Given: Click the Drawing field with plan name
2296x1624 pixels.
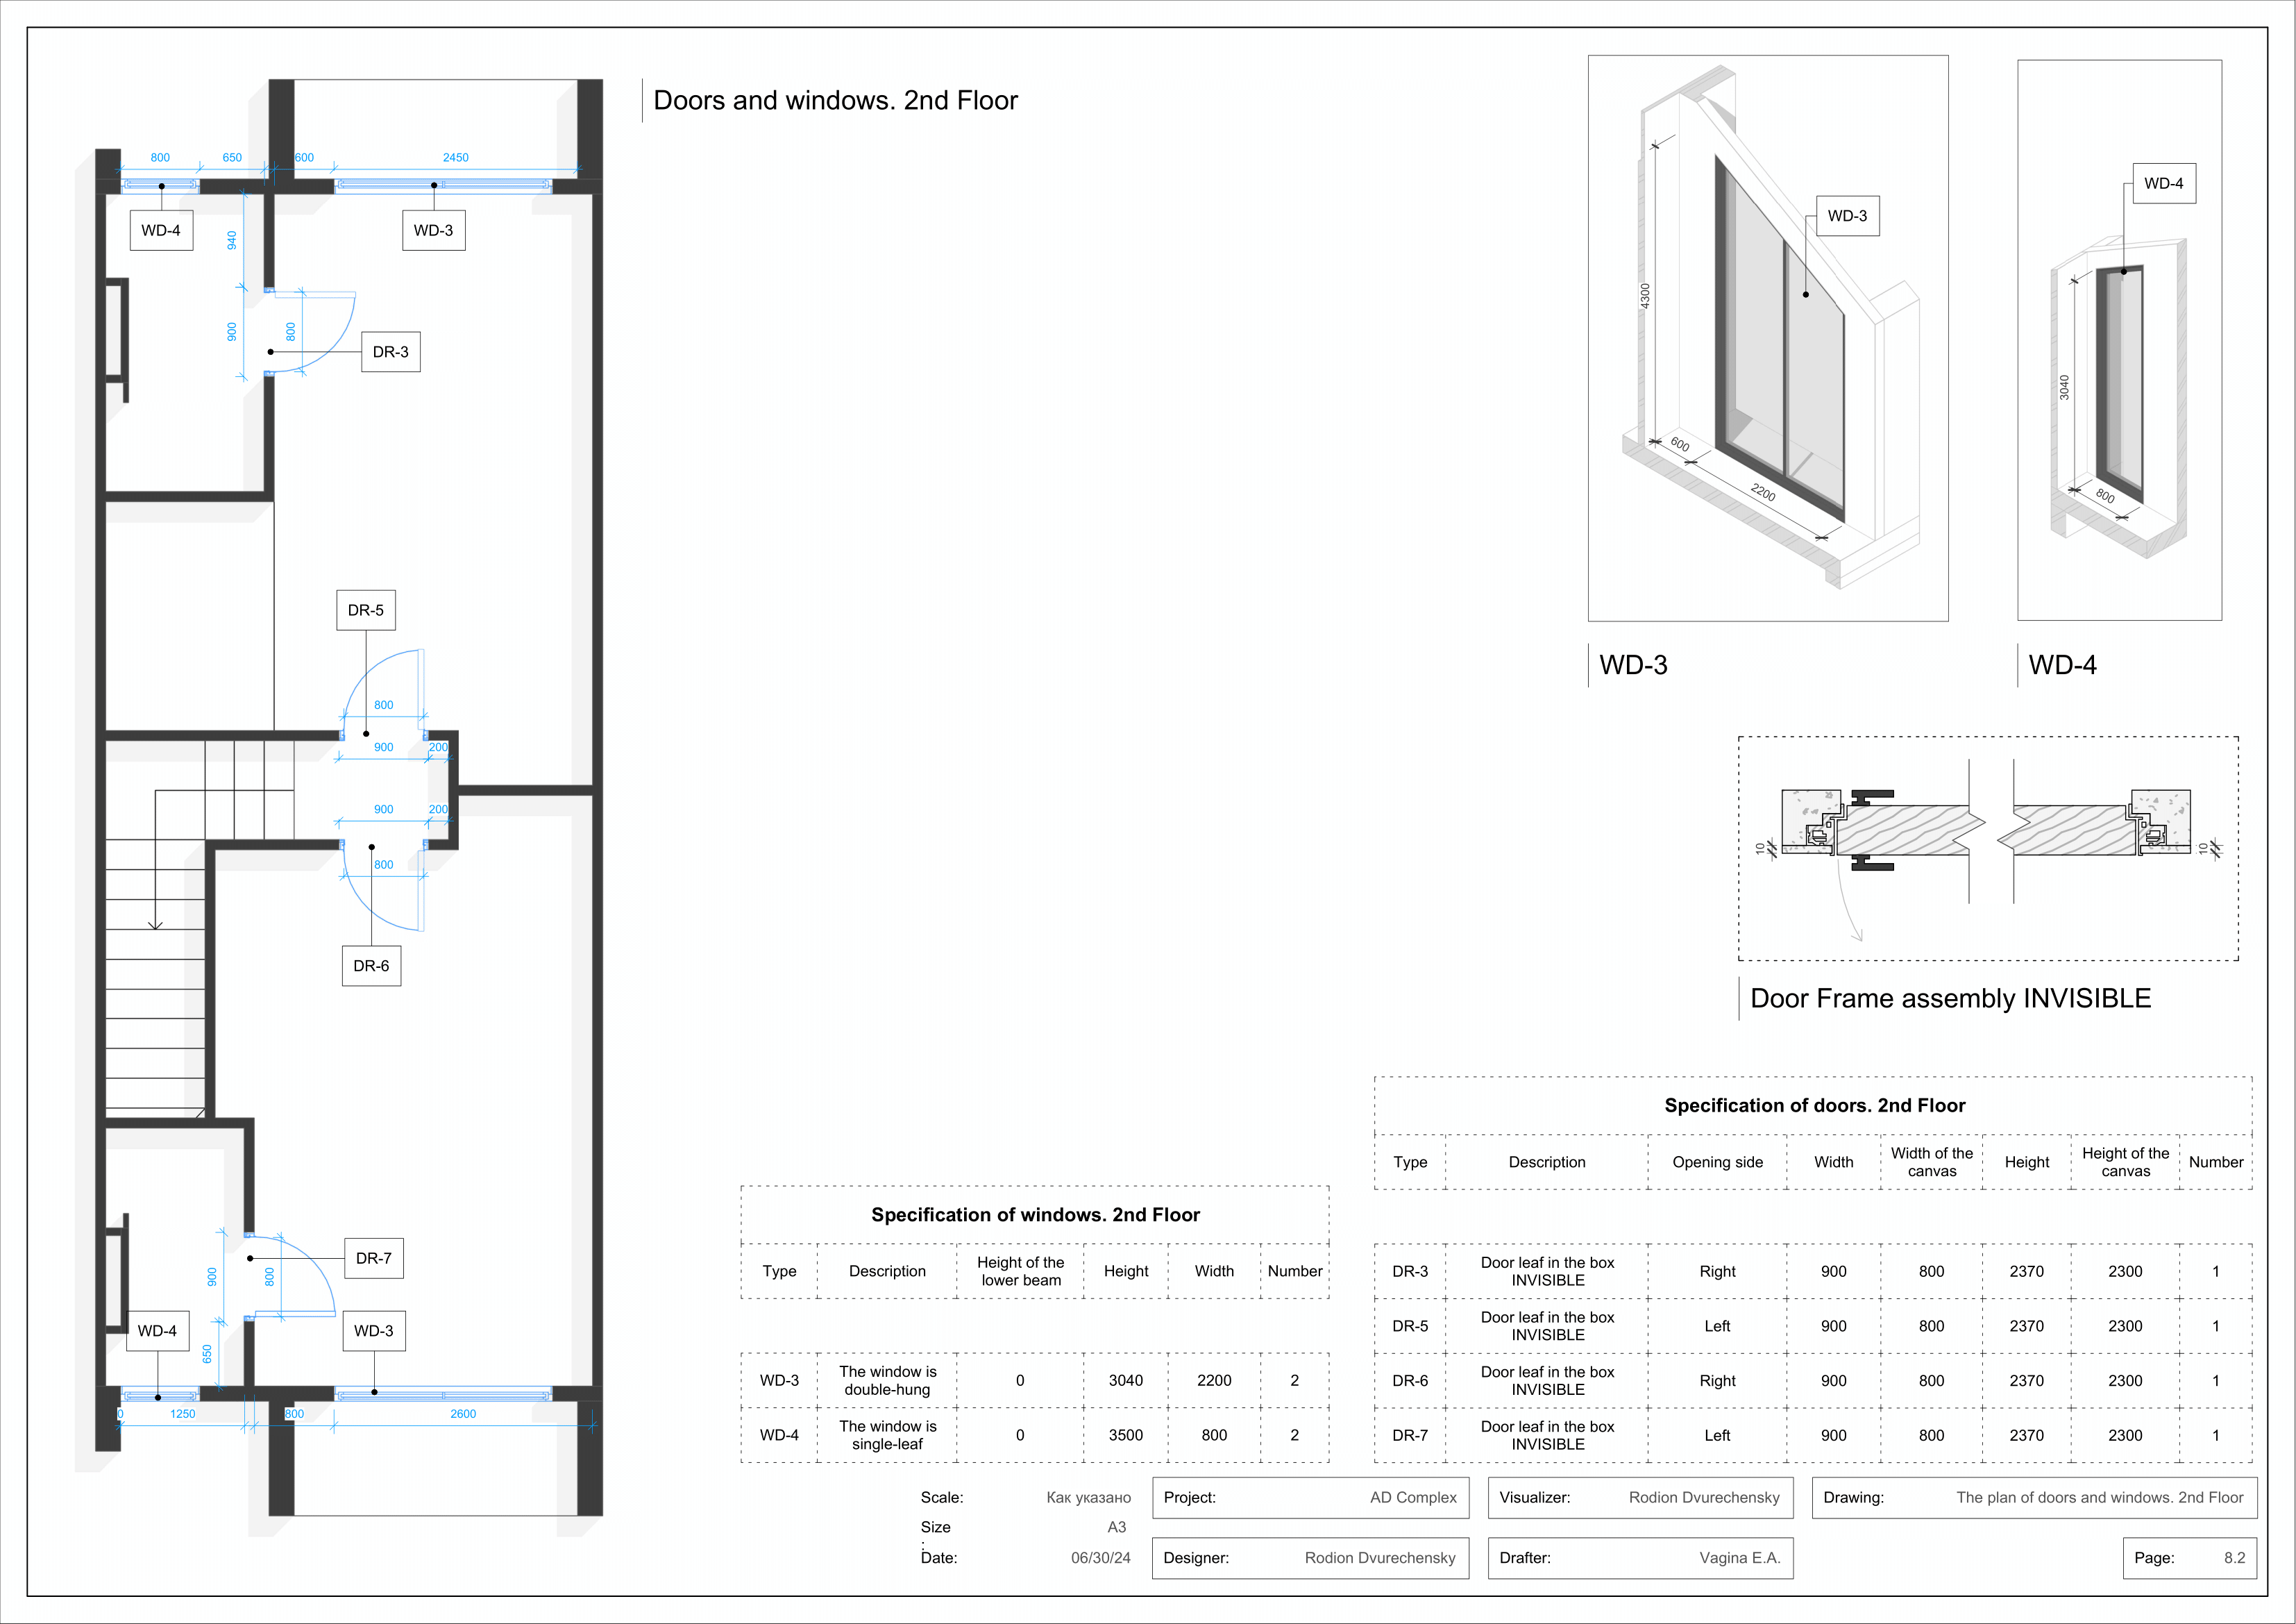Looking at the screenshot, I should [x=2034, y=1498].
